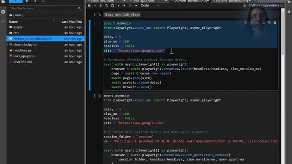This screenshot has height=164, width=292.
Task: Click the prompt of the load_ext cell
Action: [x=98, y=15]
